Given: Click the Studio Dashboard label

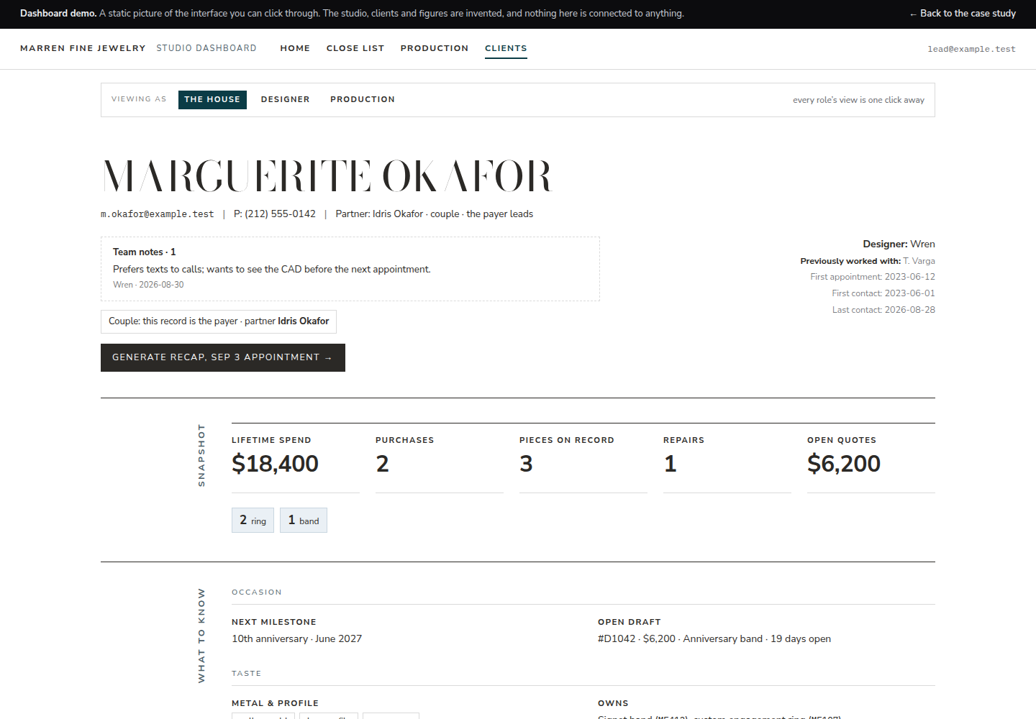Looking at the screenshot, I should (x=206, y=48).
